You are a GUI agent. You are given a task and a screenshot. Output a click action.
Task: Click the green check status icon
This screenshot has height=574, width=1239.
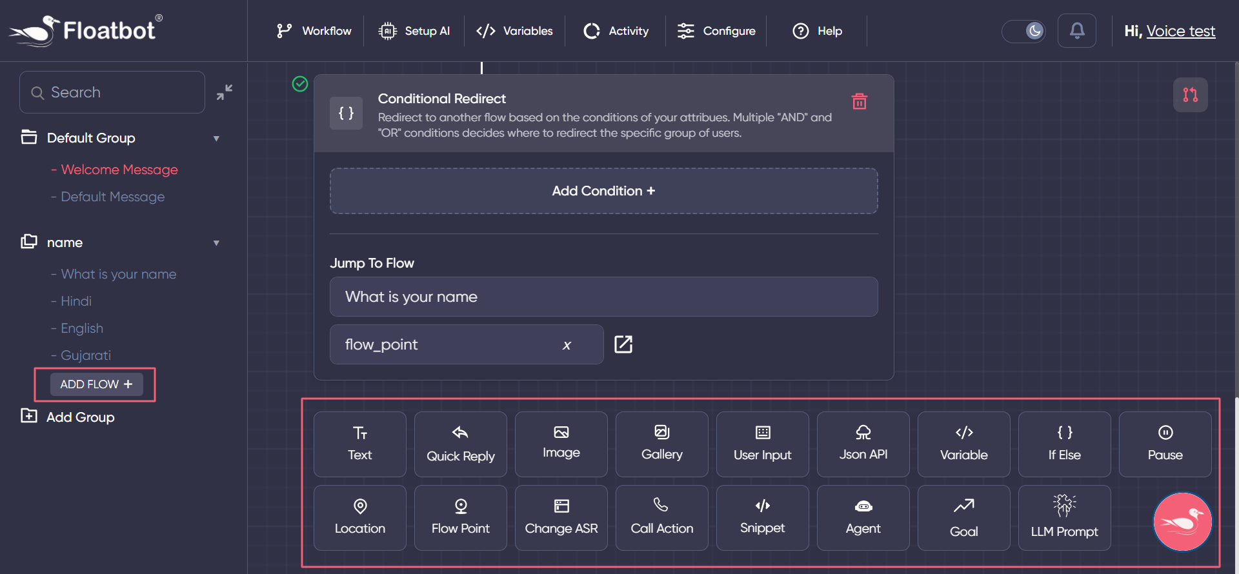[x=300, y=84]
